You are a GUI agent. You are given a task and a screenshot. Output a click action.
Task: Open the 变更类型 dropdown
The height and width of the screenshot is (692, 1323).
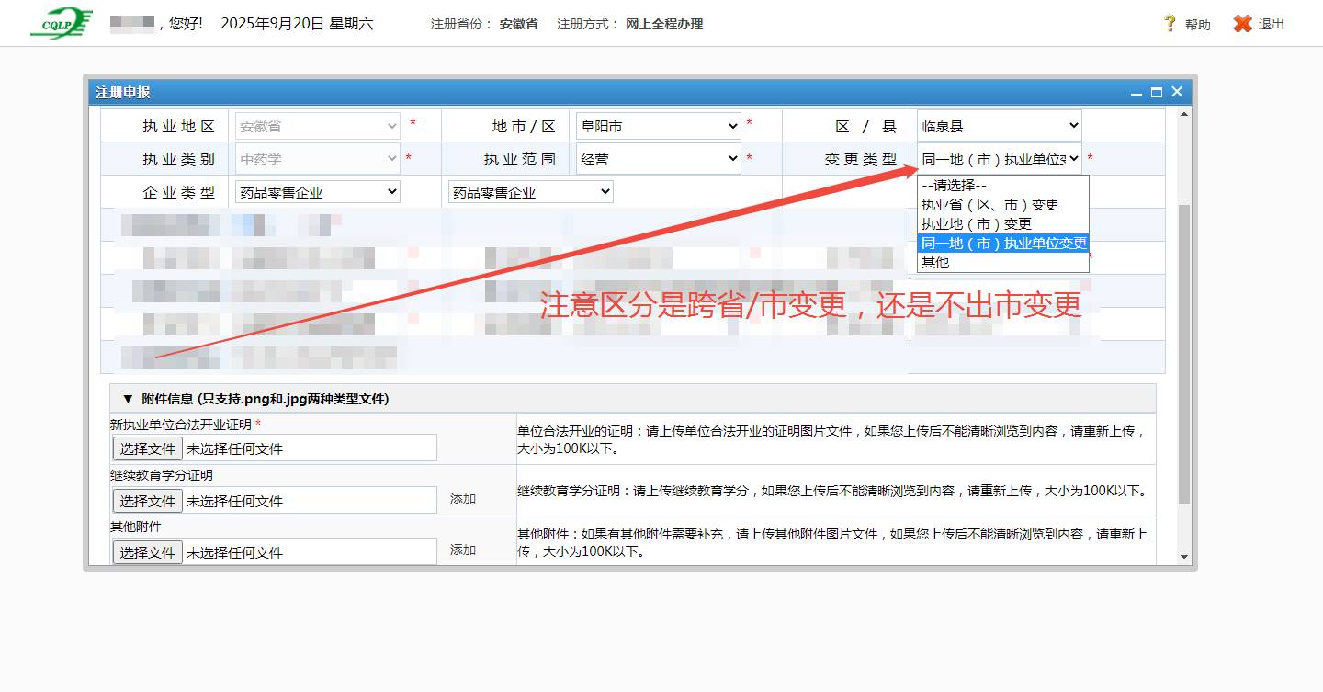[x=999, y=159]
